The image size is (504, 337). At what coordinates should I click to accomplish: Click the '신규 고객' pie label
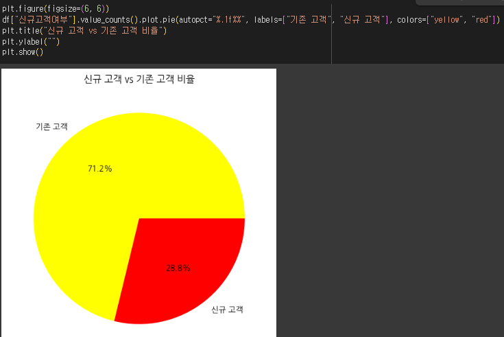227,310
